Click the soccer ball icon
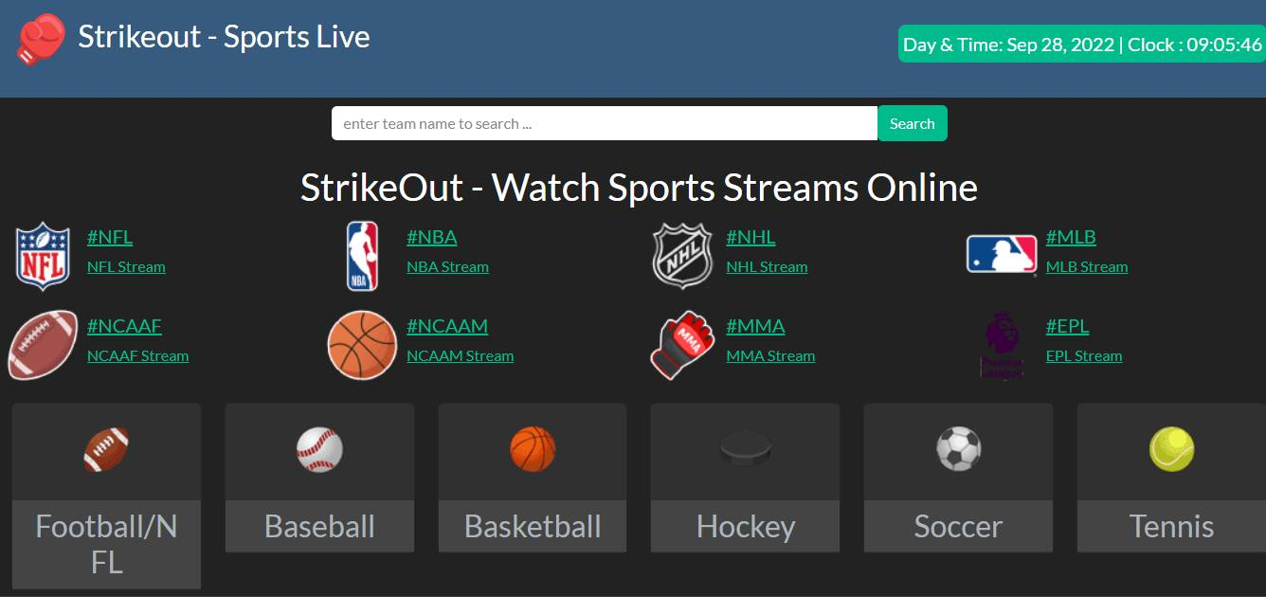The height and width of the screenshot is (597, 1266). tap(958, 450)
